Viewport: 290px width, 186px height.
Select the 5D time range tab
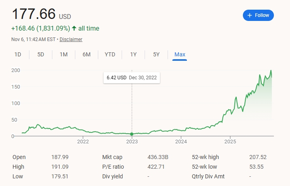(x=41, y=54)
